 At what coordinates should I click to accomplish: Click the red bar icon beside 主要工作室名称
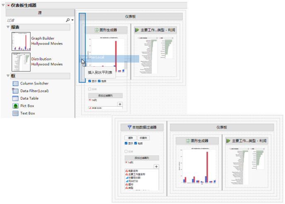[x=126, y=174]
